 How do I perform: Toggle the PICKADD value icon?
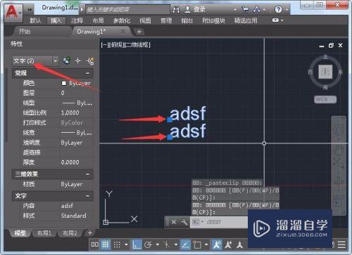click(x=67, y=61)
